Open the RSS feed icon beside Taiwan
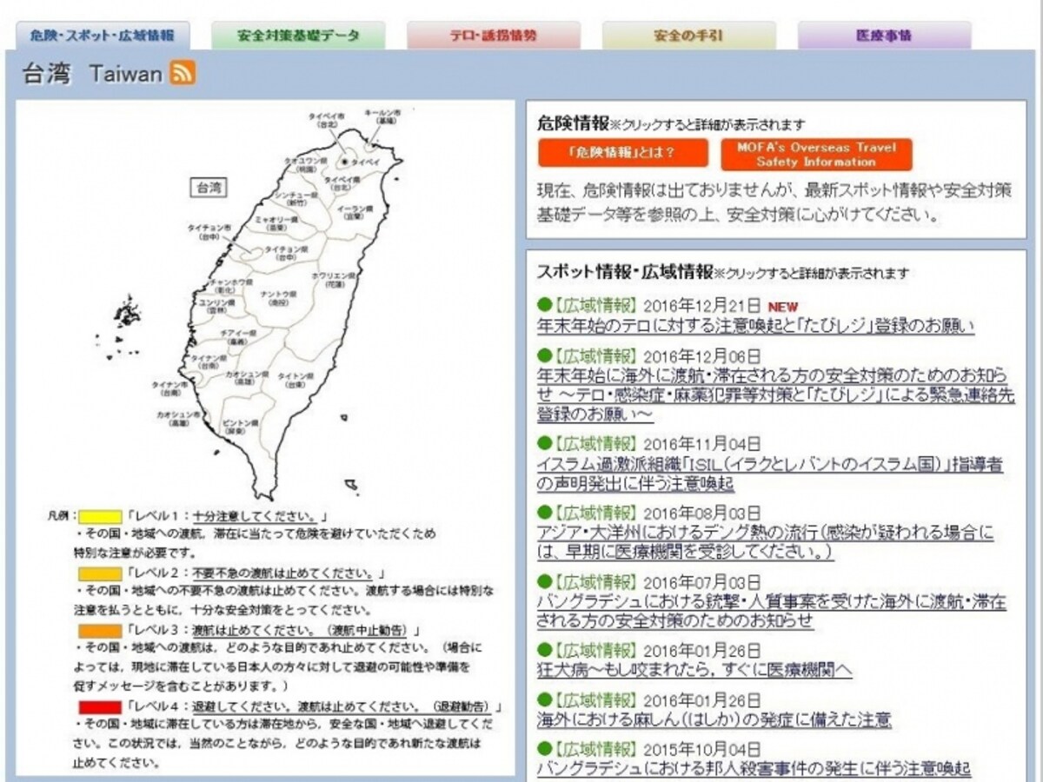Viewport: 1043px width, 782px height. [183, 74]
